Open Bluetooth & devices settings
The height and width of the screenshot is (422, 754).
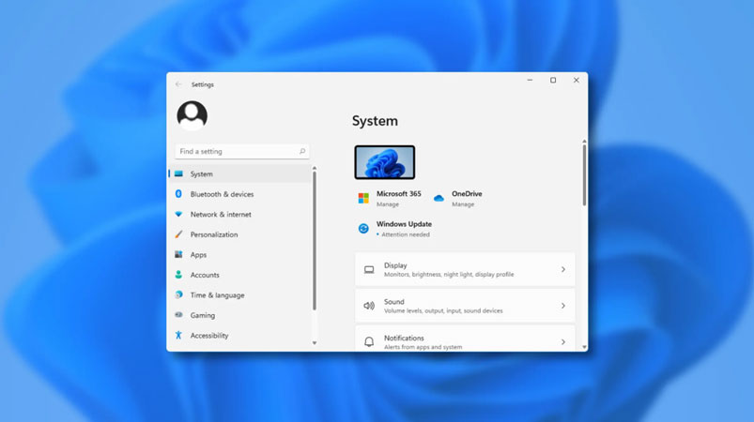pos(222,194)
